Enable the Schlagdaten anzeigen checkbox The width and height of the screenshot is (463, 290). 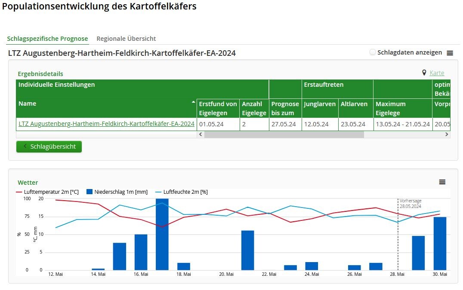pos(373,52)
